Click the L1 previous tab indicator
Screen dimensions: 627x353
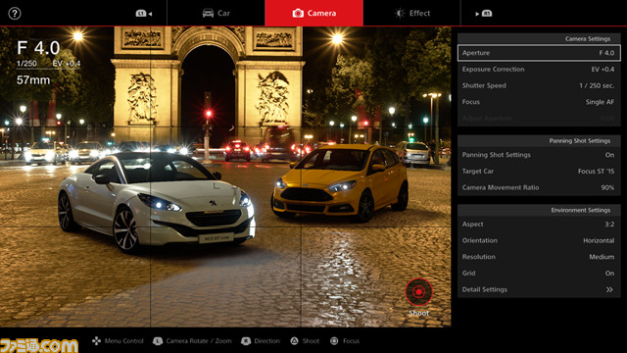click(144, 14)
